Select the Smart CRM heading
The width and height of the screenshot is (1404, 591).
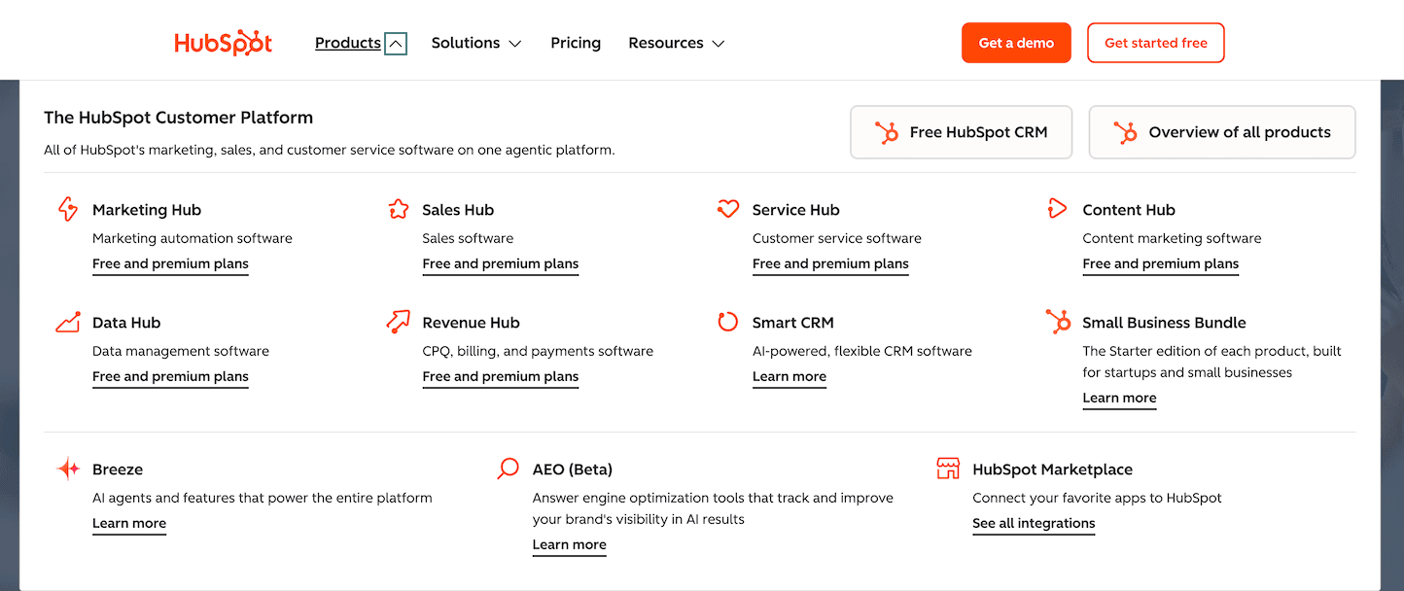(793, 323)
